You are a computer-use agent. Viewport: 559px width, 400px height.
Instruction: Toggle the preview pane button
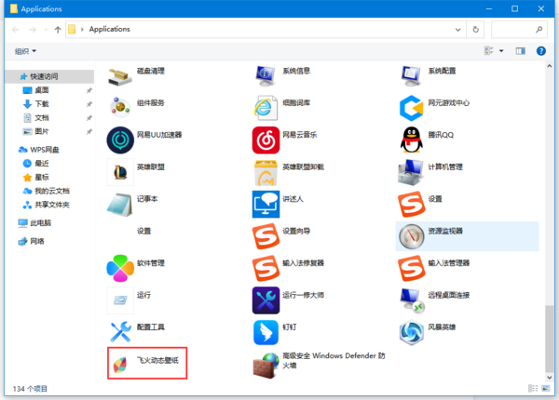coord(520,51)
